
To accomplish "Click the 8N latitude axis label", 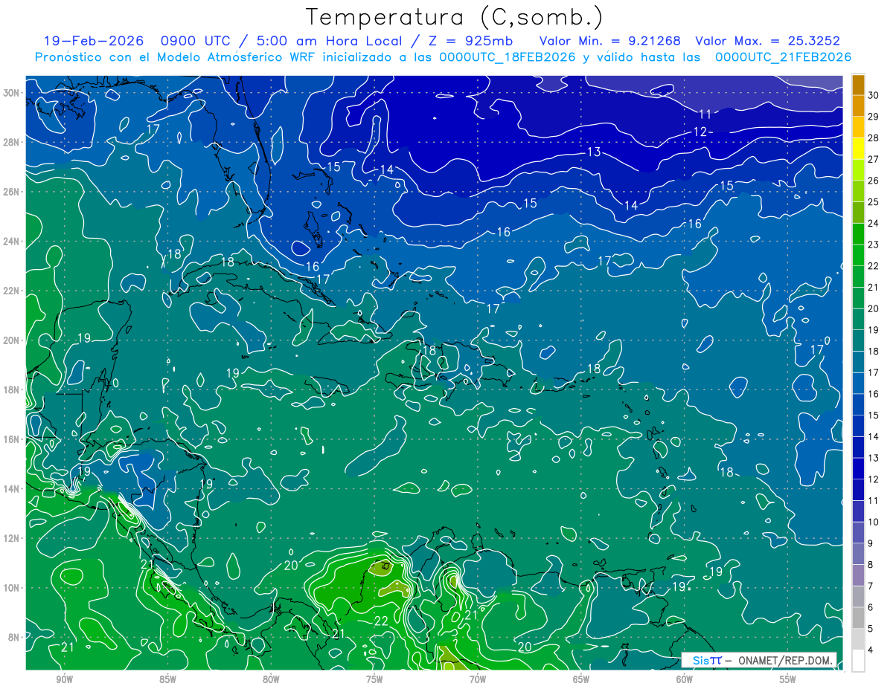I will 14,637.
